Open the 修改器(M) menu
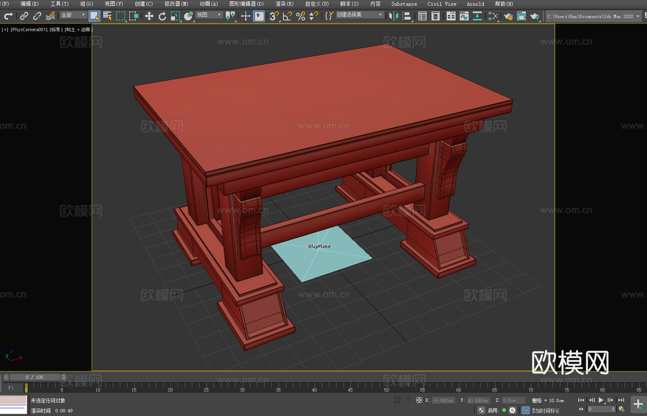 click(x=176, y=4)
